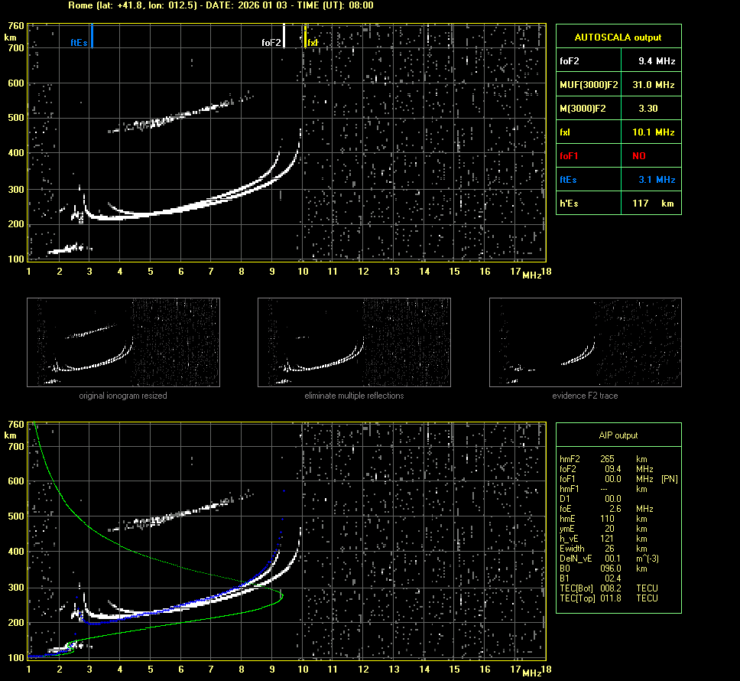This screenshot has width=740, height=681.
Task: Click the red foF1 NO value
Action: 639,155
